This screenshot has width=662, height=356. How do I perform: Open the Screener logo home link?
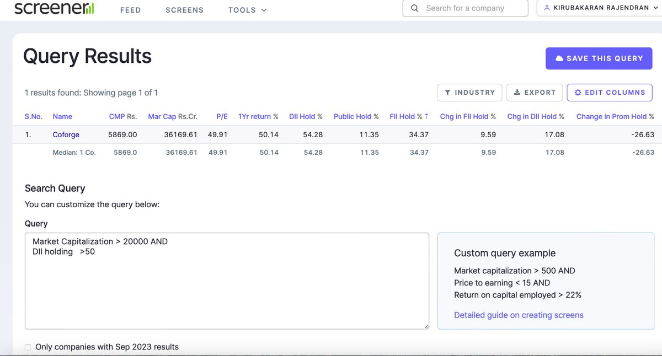click(x=54, y=8)
